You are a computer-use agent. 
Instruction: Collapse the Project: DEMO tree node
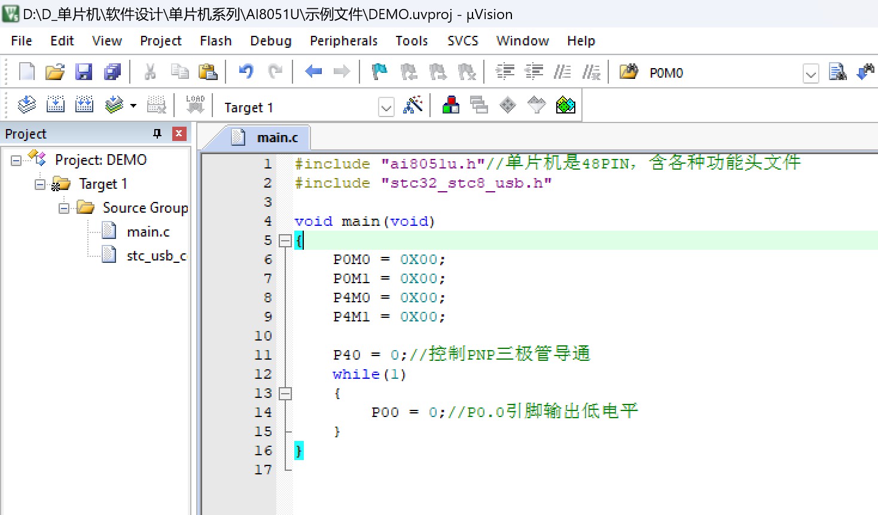(16, 160)
